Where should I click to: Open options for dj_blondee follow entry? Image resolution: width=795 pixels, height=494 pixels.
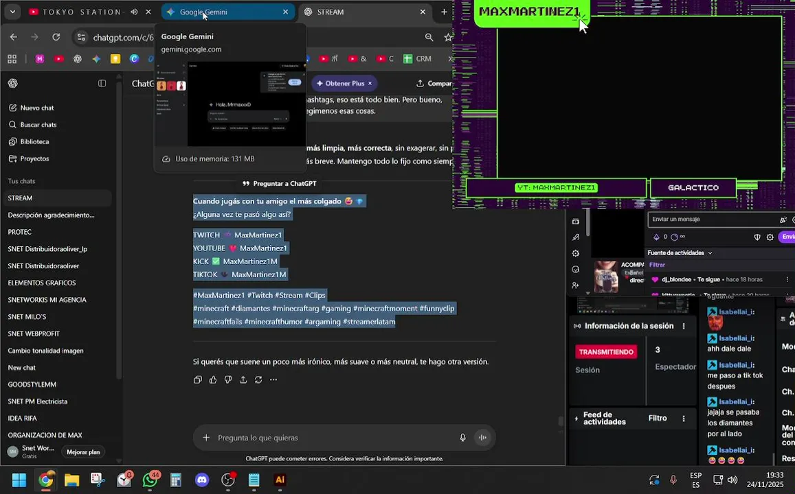point(787,279)
